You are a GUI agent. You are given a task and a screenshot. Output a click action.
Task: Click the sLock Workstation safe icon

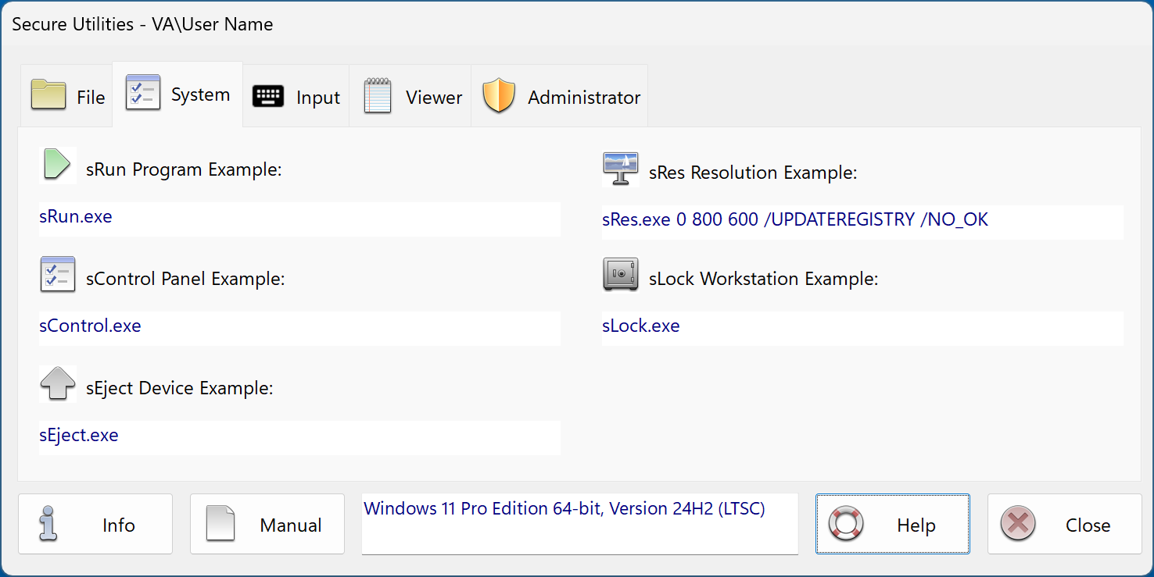621,274
